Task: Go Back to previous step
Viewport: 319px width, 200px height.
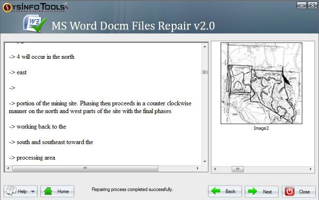Action: 225,191
